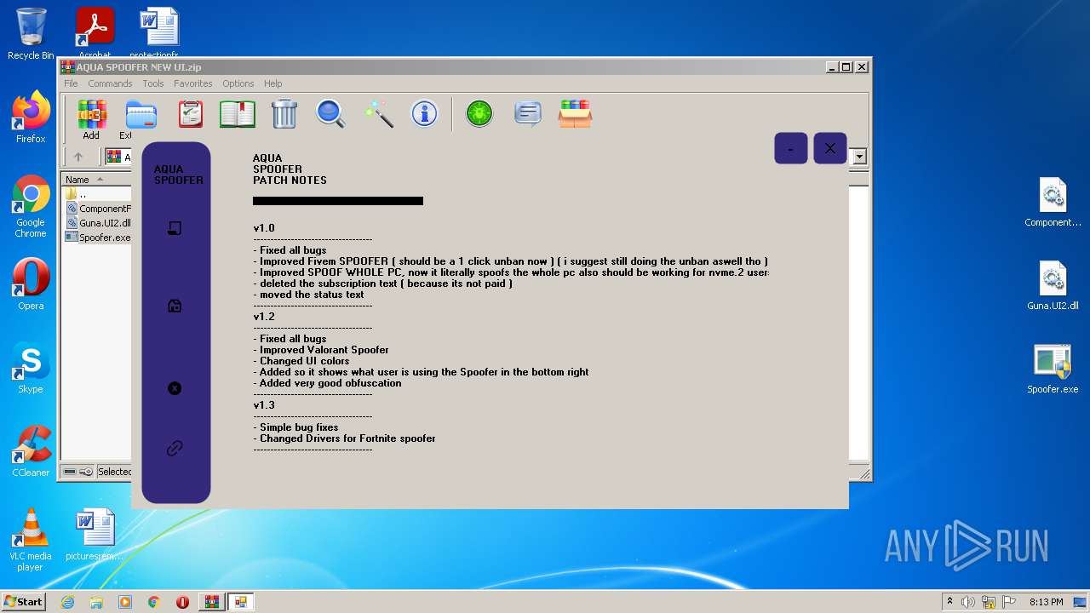
Task: Click the Delete trash can icon
Action: point(284,114)
